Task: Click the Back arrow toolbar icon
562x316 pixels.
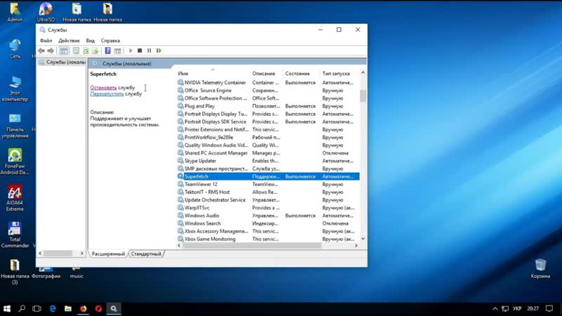Action: click(41, 51)
